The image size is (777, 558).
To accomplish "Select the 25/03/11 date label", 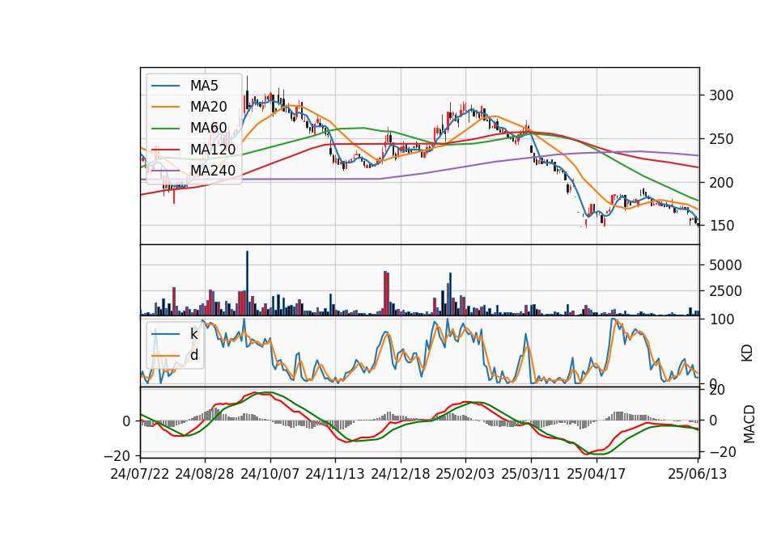I will (x=531, y=474).
